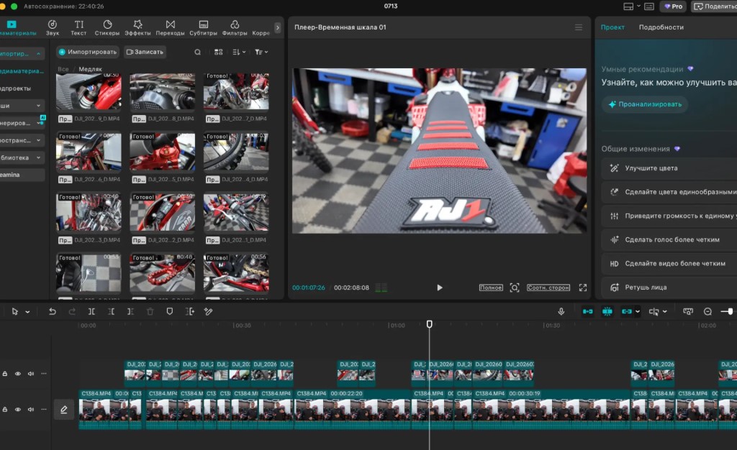Split the clip at the playhead
Image resolution: width=737 pixels, height=450 pixels.
tap(91, 311)
